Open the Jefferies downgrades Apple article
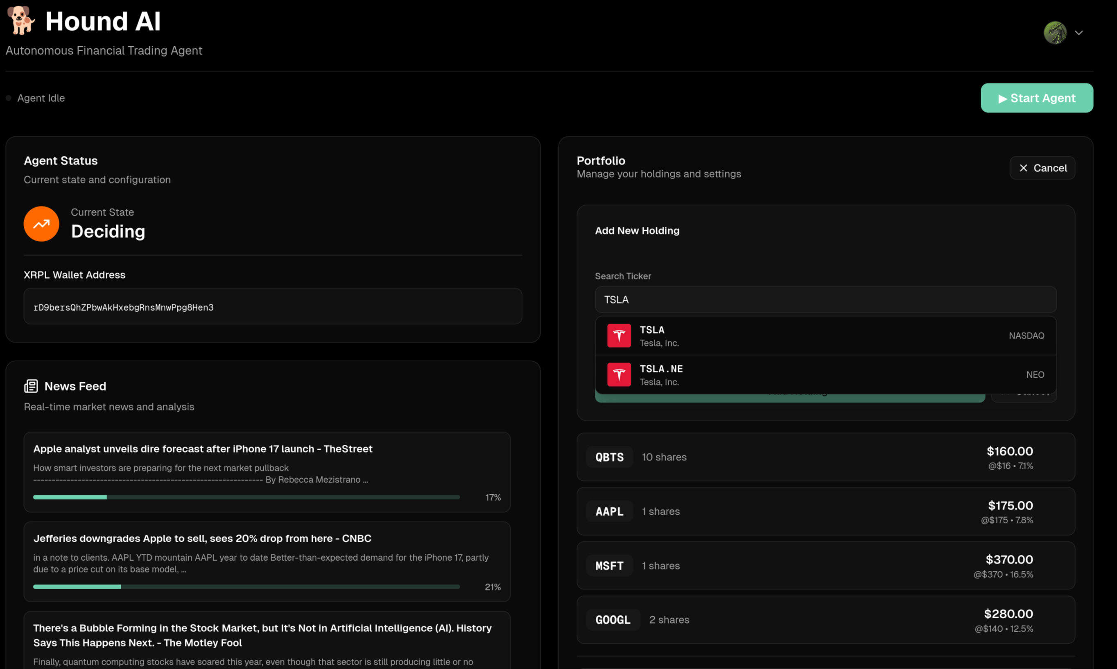Screen dimensions: 1117x669 tap(202, 538)
